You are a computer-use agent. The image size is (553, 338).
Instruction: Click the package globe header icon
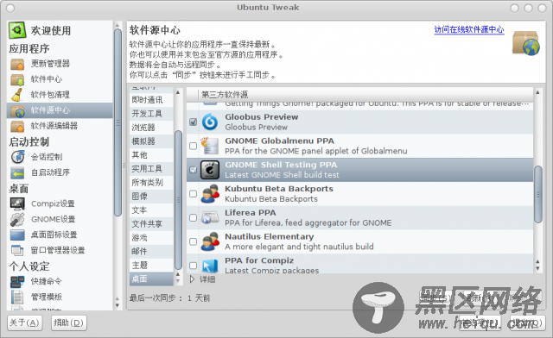[526, 43]
